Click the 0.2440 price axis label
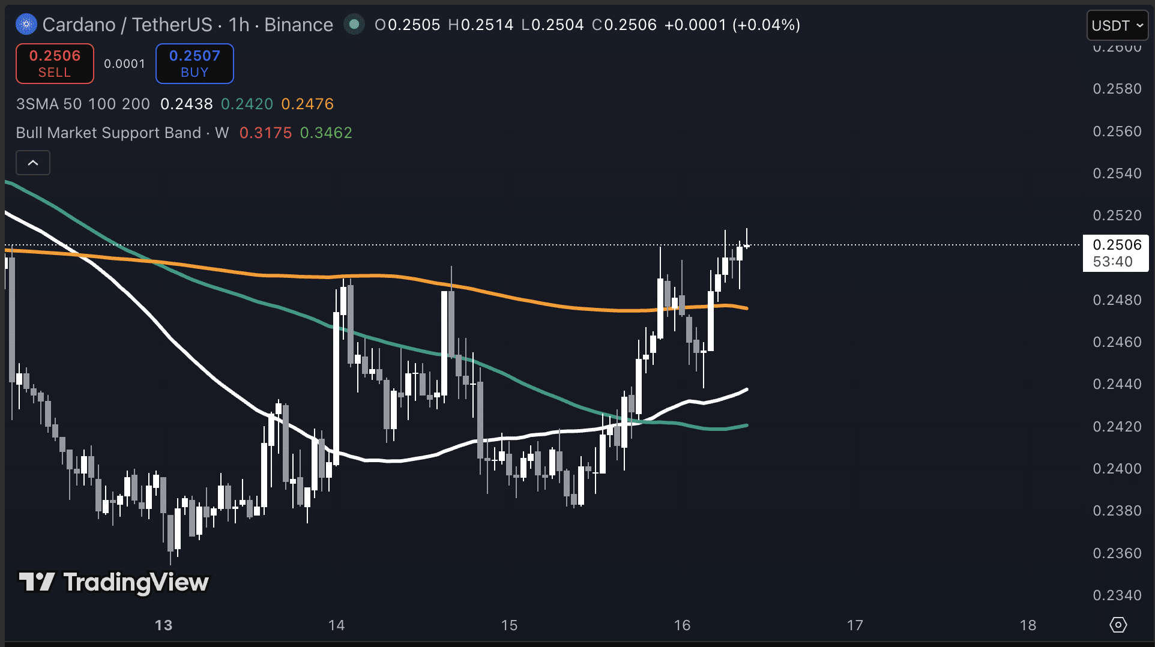 1117,384
